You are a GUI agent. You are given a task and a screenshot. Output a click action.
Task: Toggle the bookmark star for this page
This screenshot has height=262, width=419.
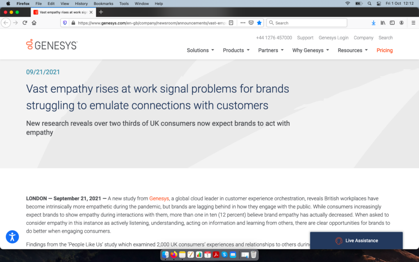pyautogui.click(x=259, y=23)
